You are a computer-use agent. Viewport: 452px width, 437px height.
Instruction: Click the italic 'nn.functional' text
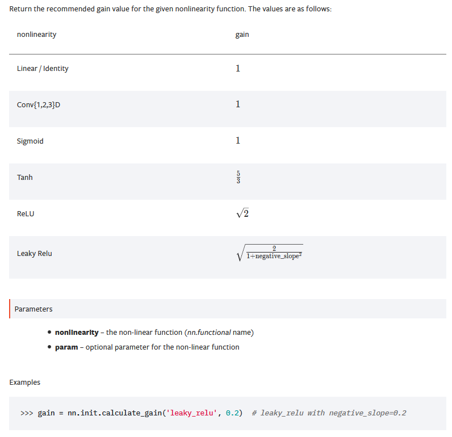pos(209,333)
